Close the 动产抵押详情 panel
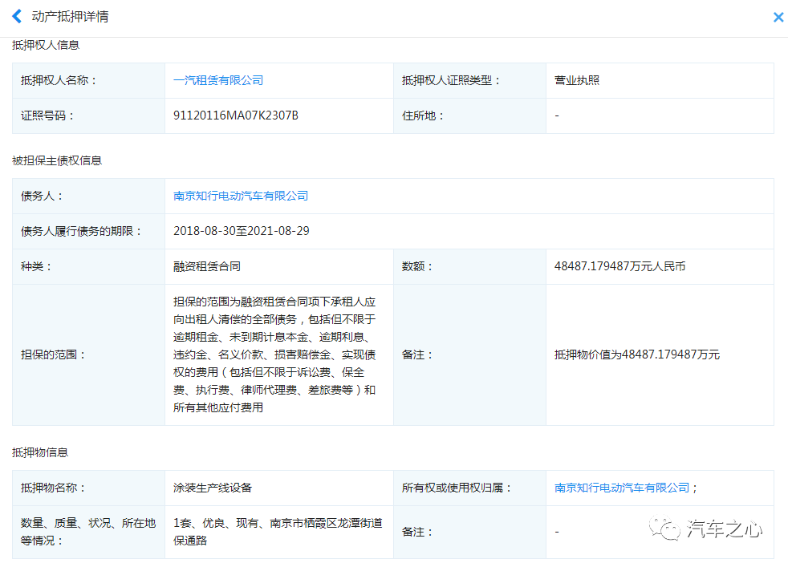 click(778, 18)
